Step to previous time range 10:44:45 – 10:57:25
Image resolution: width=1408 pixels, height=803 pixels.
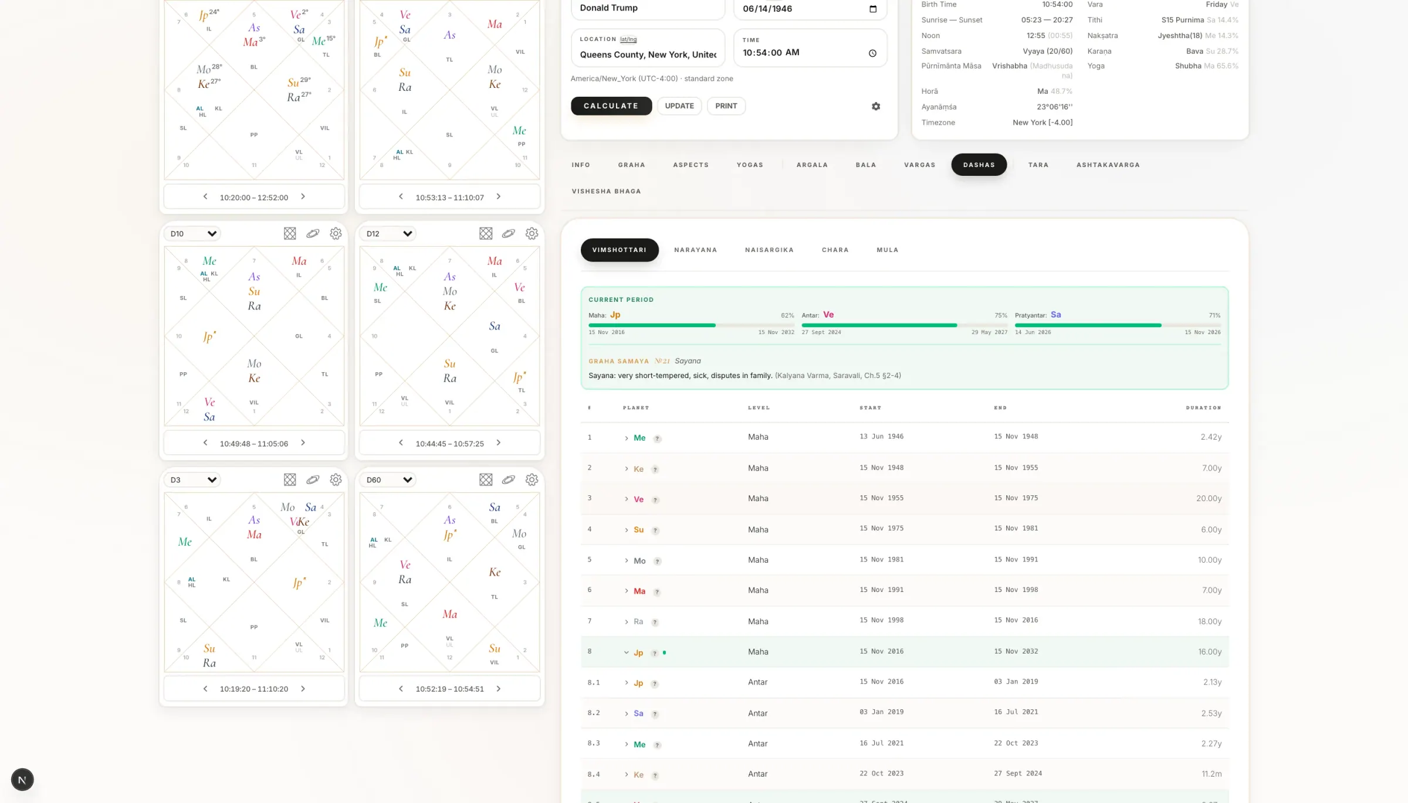401,443
